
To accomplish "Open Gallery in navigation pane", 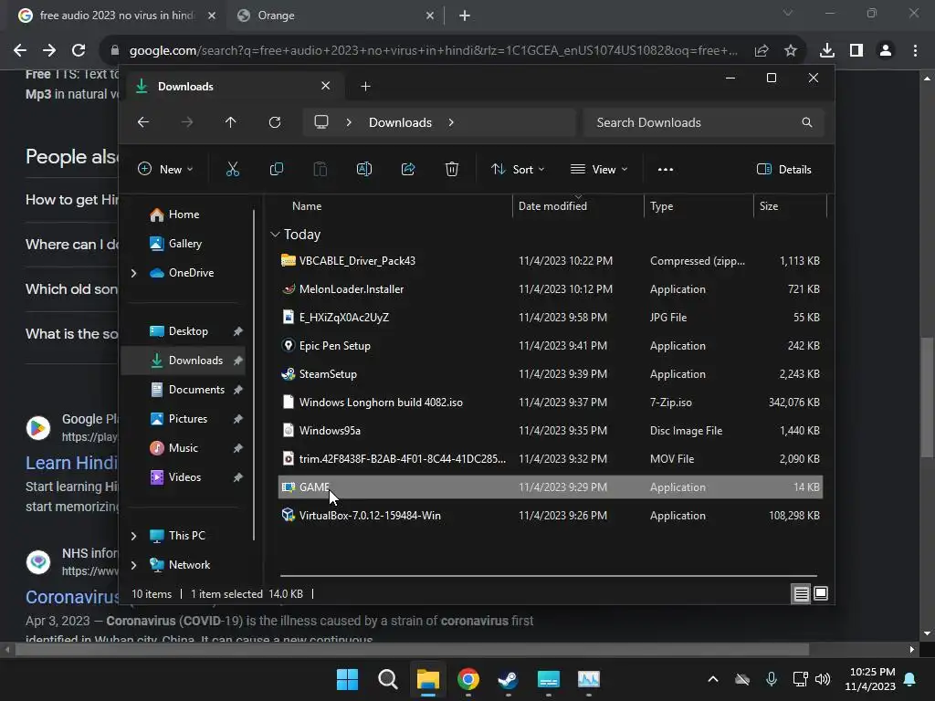I will (184, 243).
